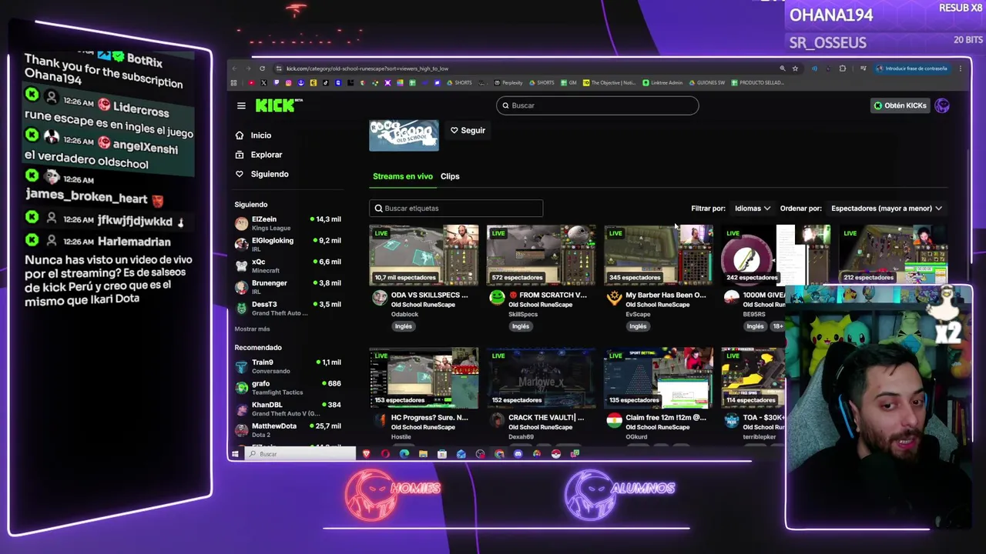
Task: Open the Linktree Admin bookmark
Action: coord(663,82)
